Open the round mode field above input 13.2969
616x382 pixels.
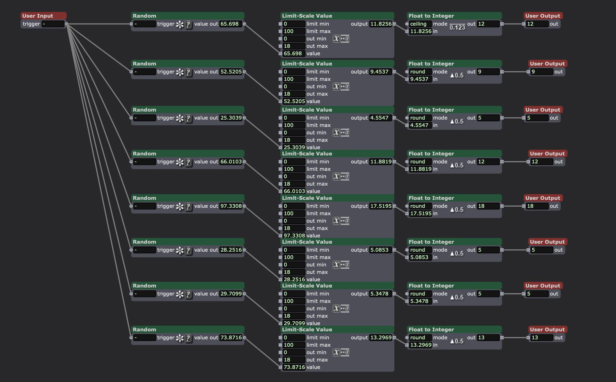pos(420,338)
